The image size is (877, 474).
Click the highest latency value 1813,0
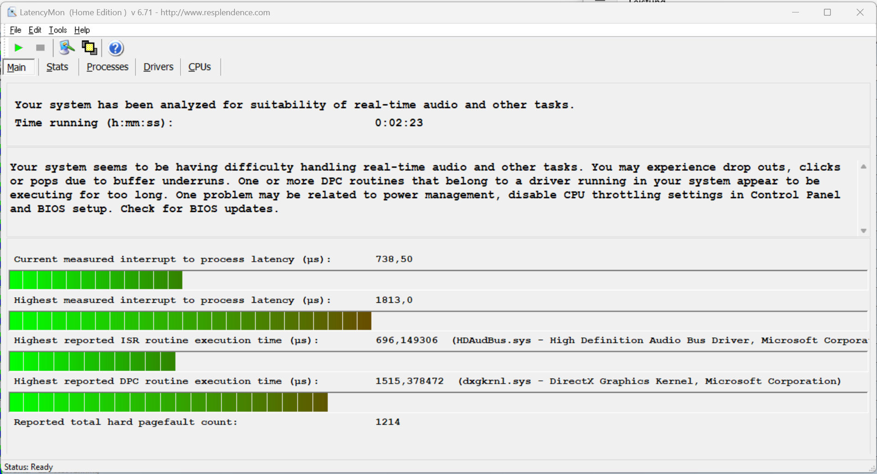[394, 300]
